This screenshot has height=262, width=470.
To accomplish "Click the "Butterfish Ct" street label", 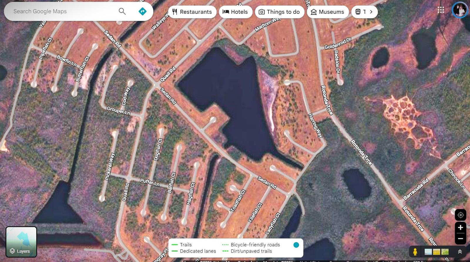I will click(x=82, y=69).
